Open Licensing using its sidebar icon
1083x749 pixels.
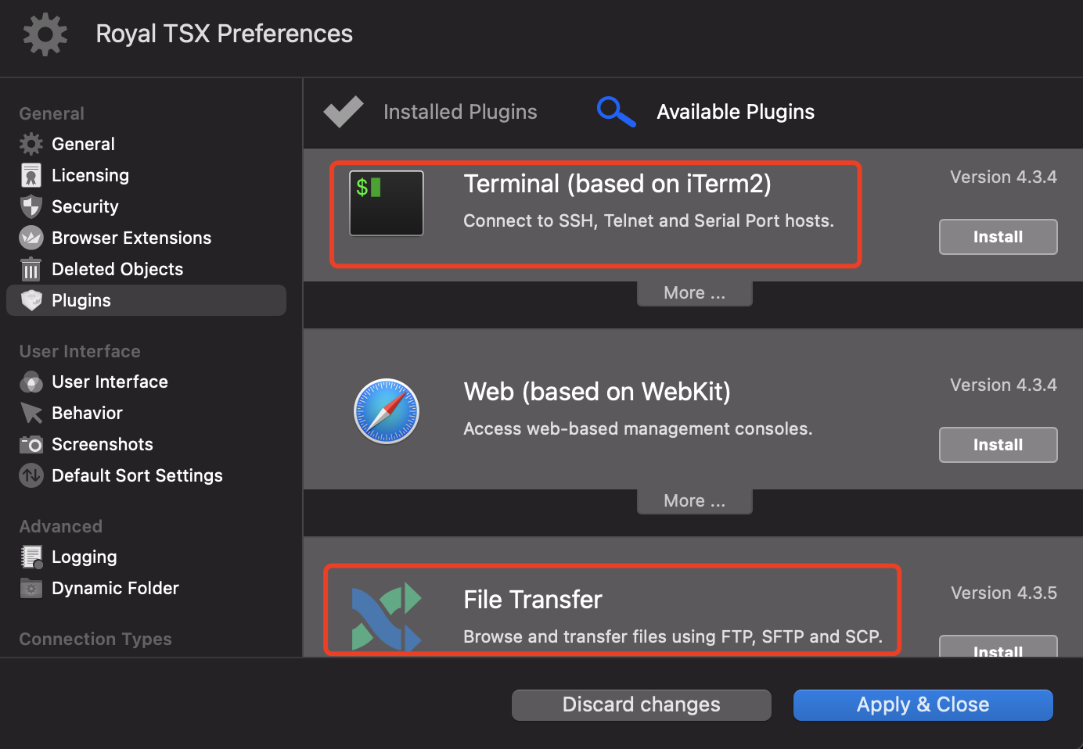[31, 175]
